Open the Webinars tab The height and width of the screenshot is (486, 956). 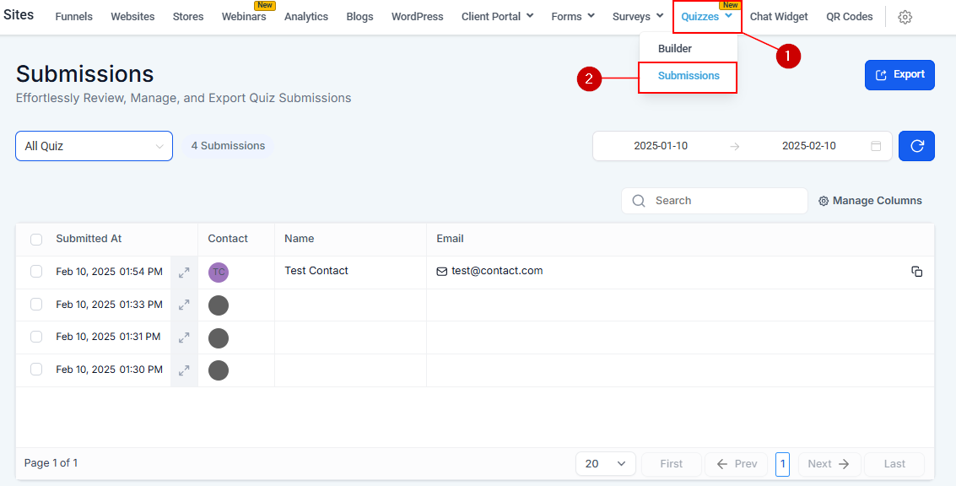point(244,17)
